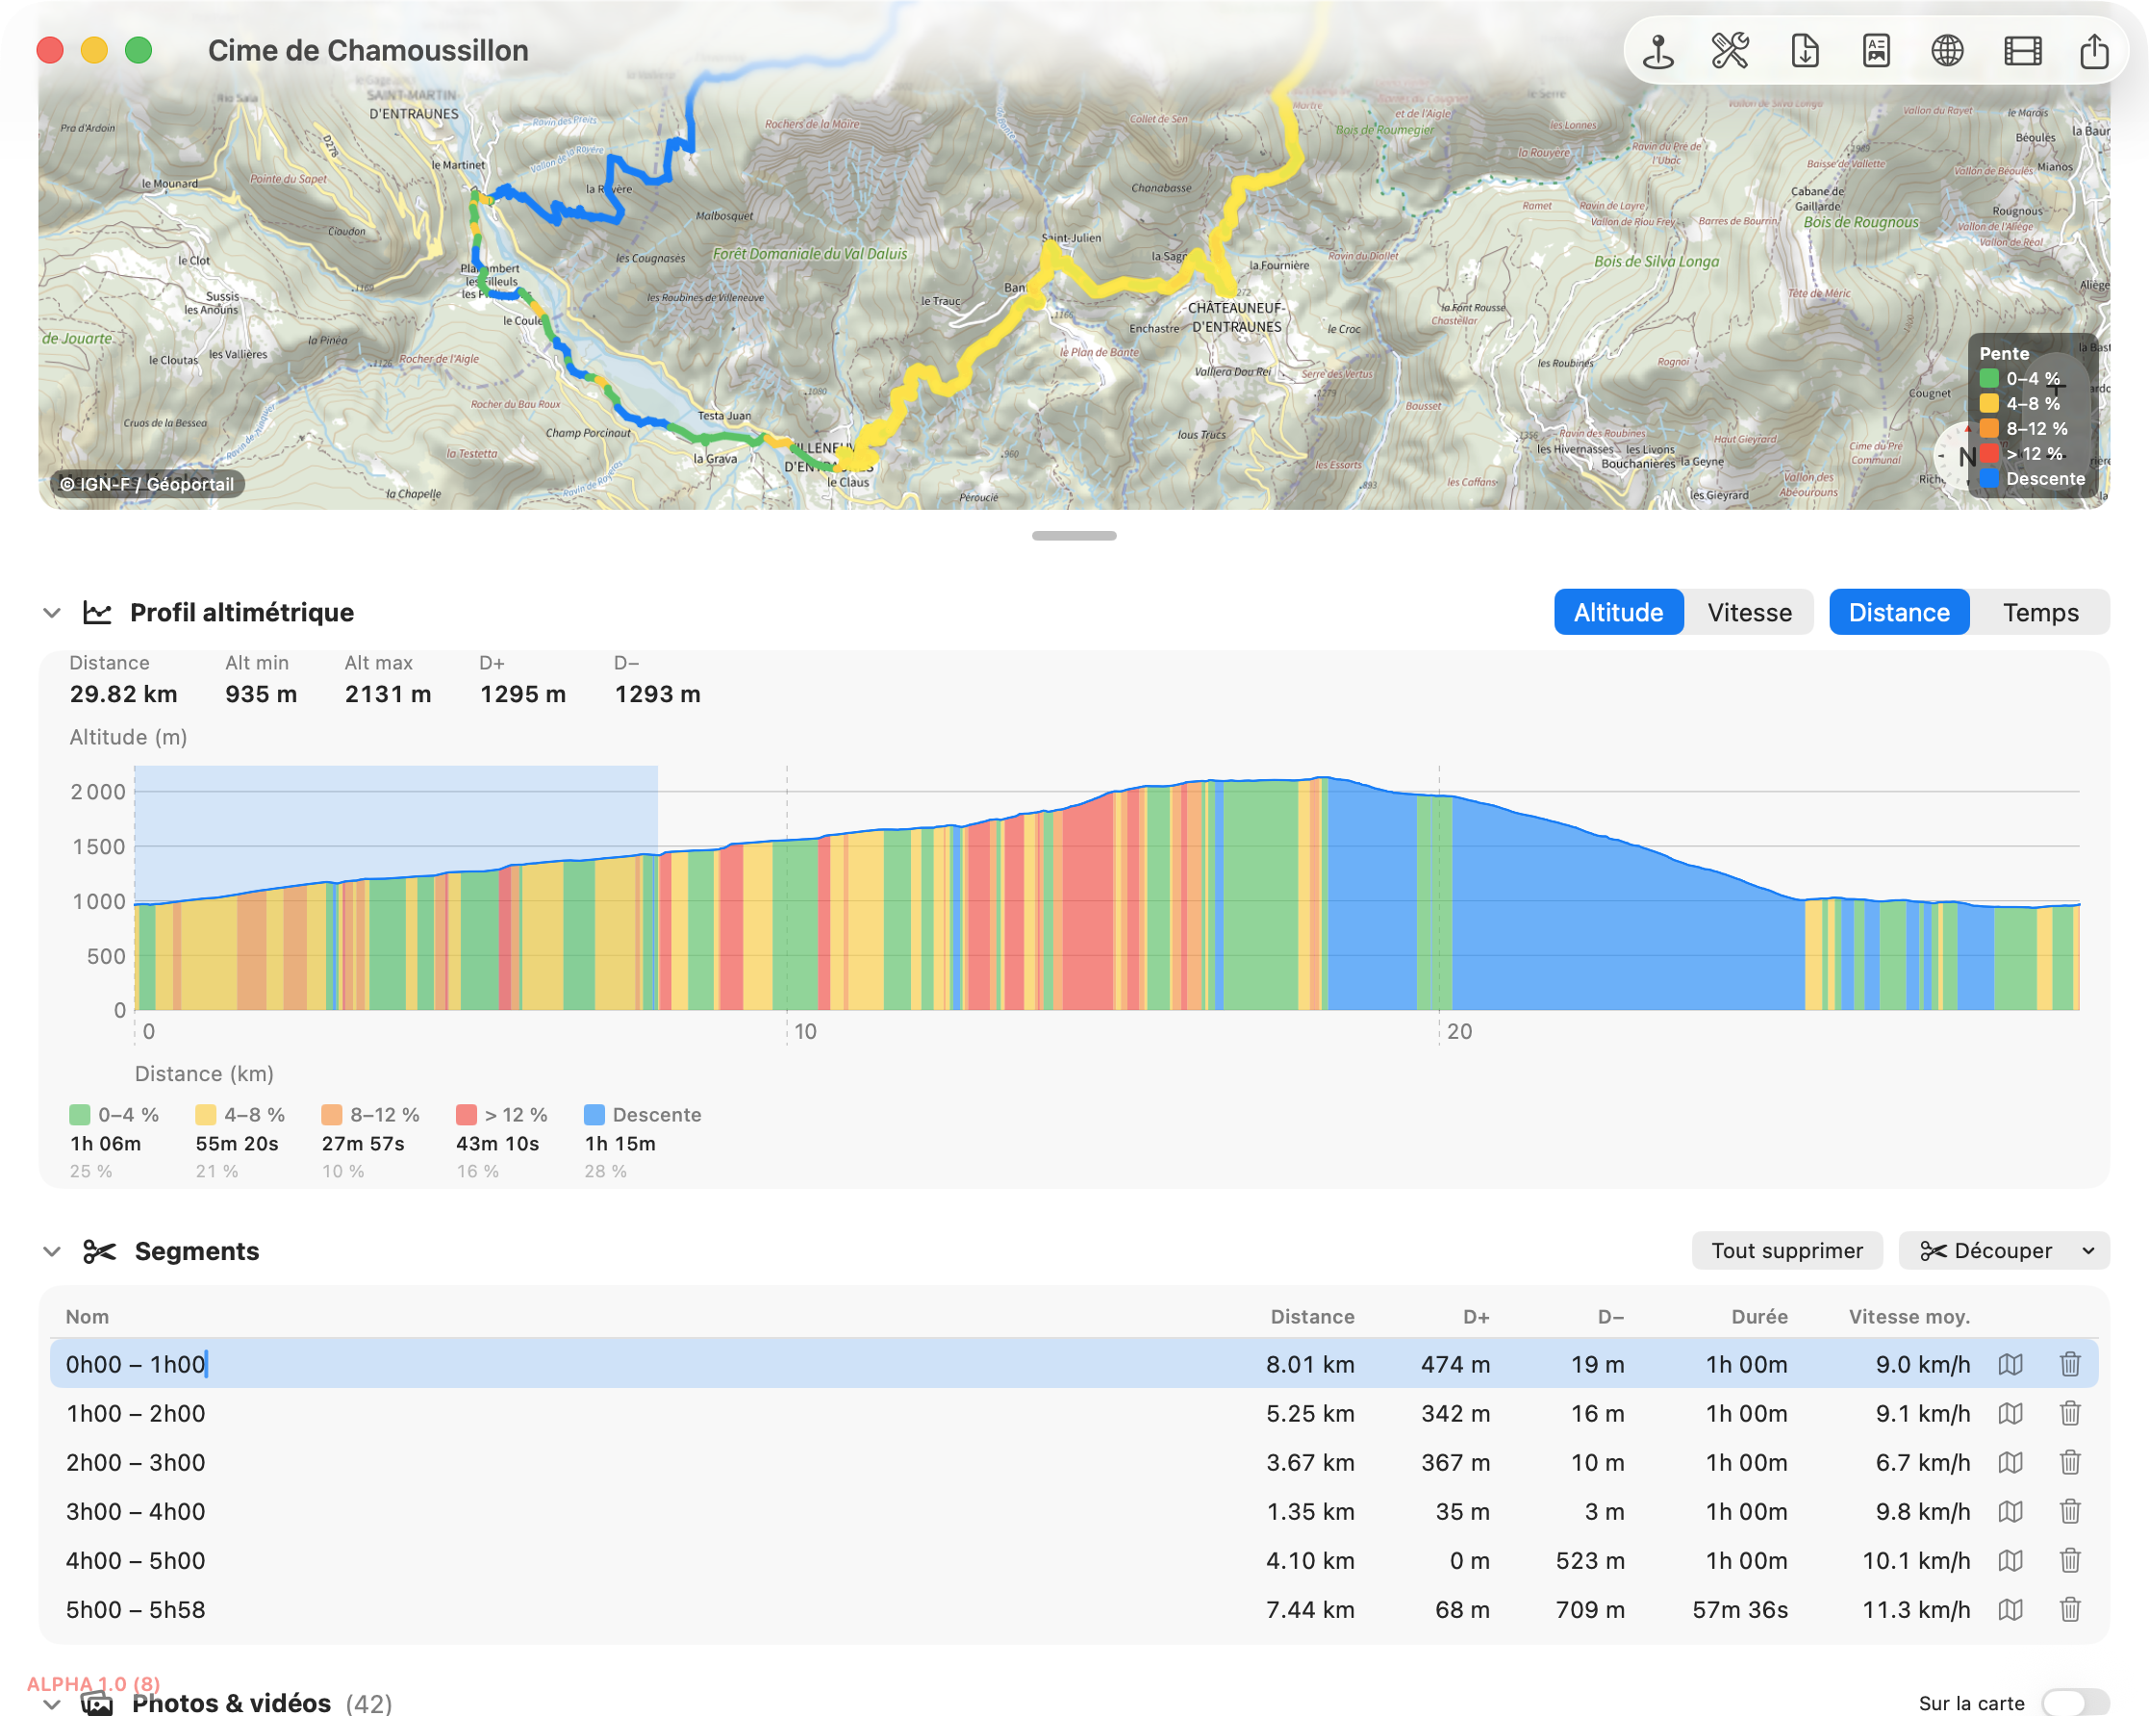The width and height of the screenshot is (2149, 1716).
Task: Show segment 0h00 – 1h00 on map
Action: [x=2010, y=1364]
